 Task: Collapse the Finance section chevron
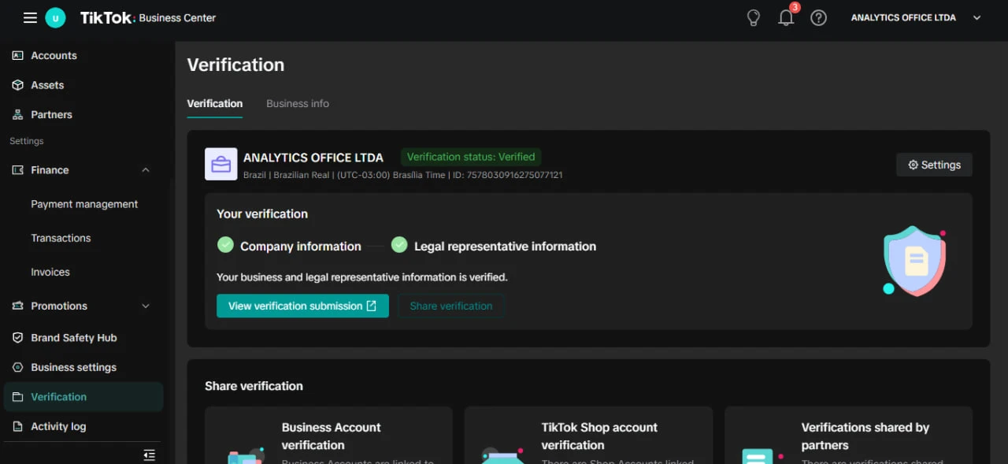point(146,170)
